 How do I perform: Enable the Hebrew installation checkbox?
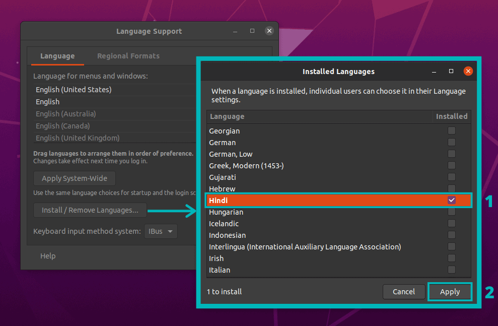(x=451, y=188)
